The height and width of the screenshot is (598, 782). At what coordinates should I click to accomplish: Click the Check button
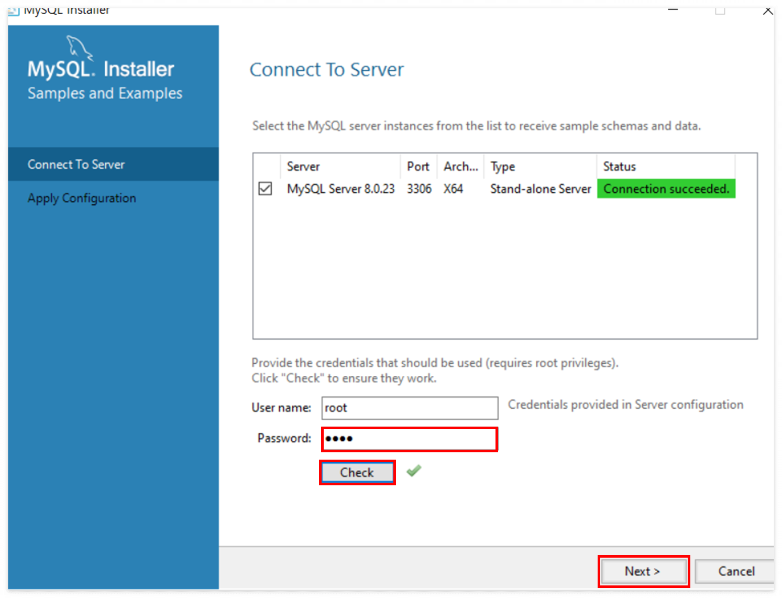[357, 473]
